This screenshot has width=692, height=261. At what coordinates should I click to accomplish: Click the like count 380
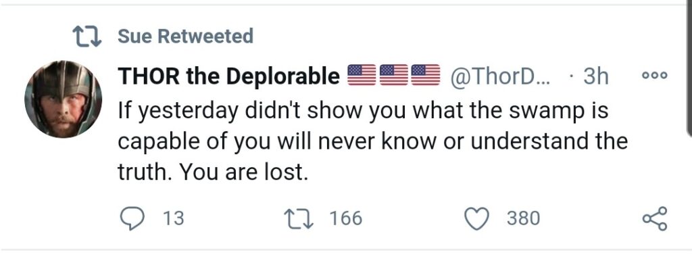click(523, 218)
